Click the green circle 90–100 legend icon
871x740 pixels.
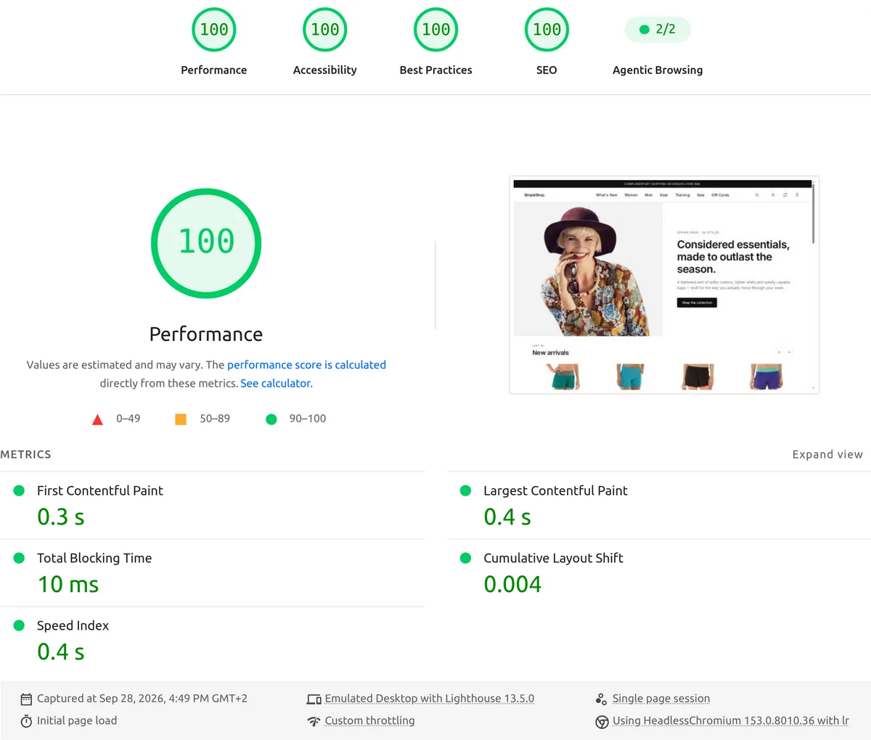pos(271,419)
